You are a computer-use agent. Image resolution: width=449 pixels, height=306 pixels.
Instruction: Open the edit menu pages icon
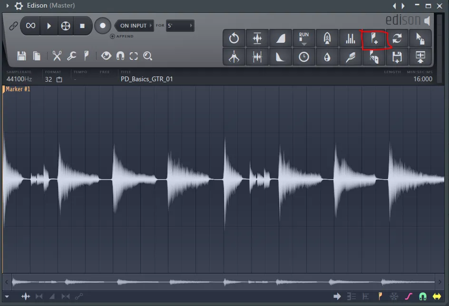[x=37, y=56]
